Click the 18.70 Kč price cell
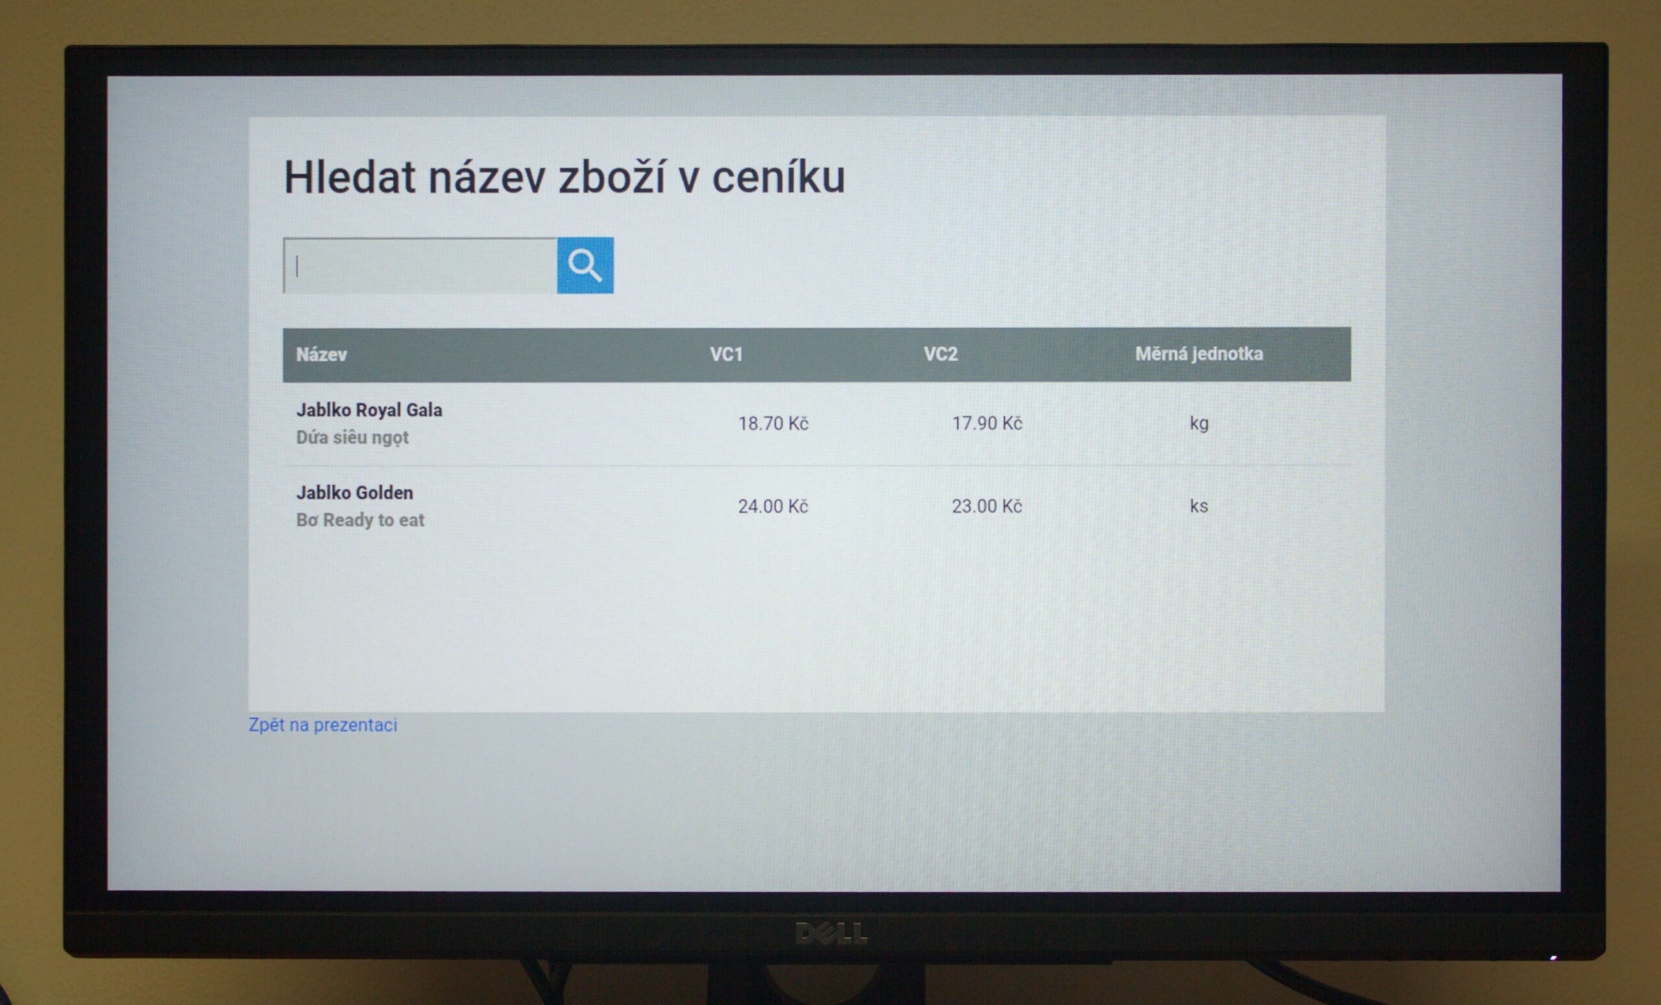 773,423
